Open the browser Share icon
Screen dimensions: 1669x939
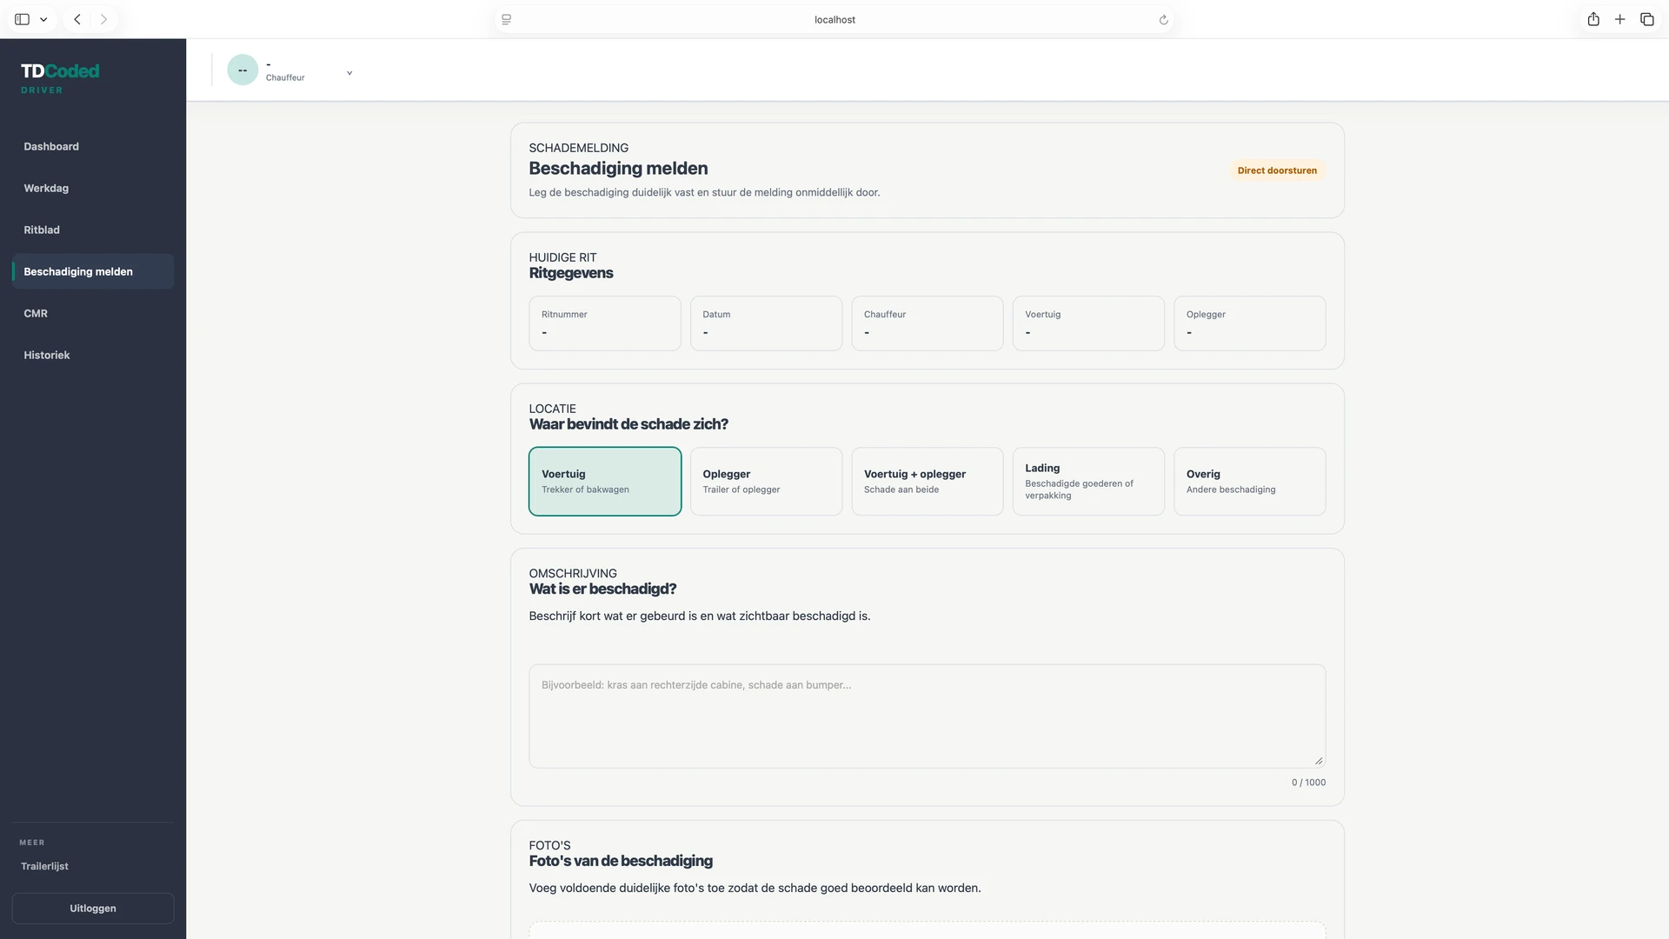1593,19
